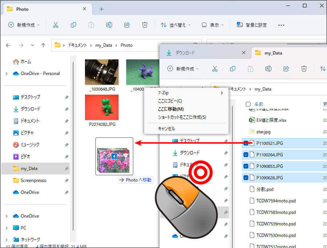Click the Delete trash icon in Photo window
The image size is (327, 248).
(145, 25)
